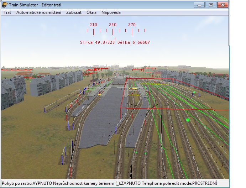Select the left foreground apartment building
Image resolution: width=246 pixels, height=188 pixels.
click(13, 93)
